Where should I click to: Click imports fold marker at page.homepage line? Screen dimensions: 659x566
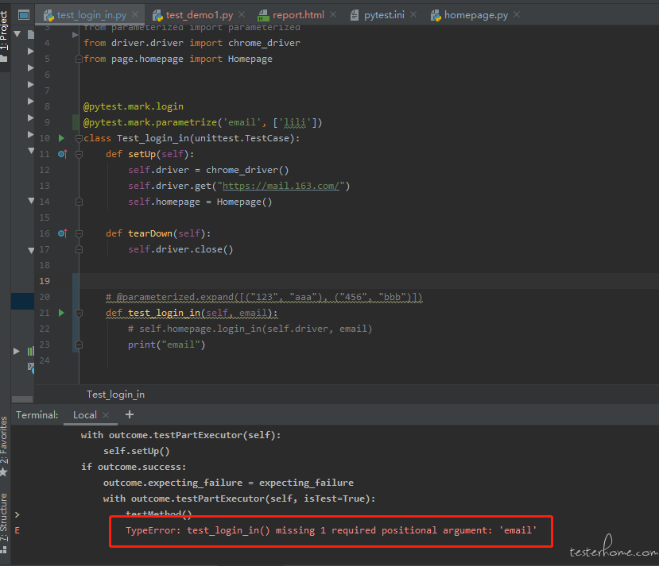coord(79,59)
